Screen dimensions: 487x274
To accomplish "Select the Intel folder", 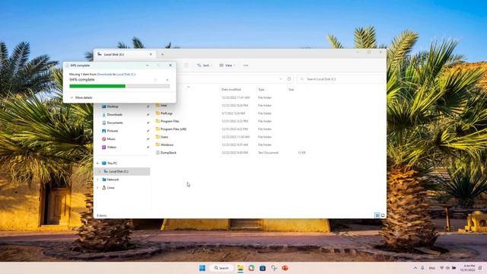I will 164,105.
